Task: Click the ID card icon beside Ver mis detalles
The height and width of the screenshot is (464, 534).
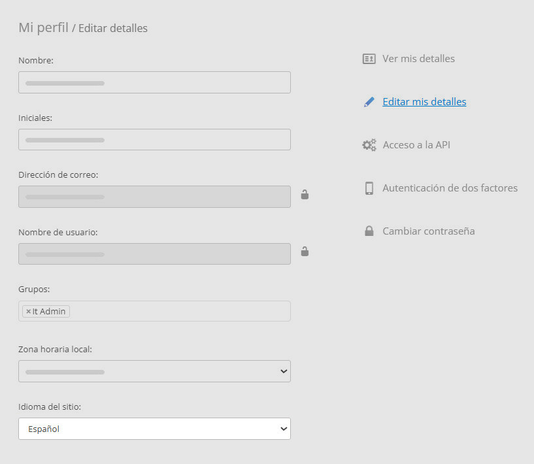Action: point(369,59)
